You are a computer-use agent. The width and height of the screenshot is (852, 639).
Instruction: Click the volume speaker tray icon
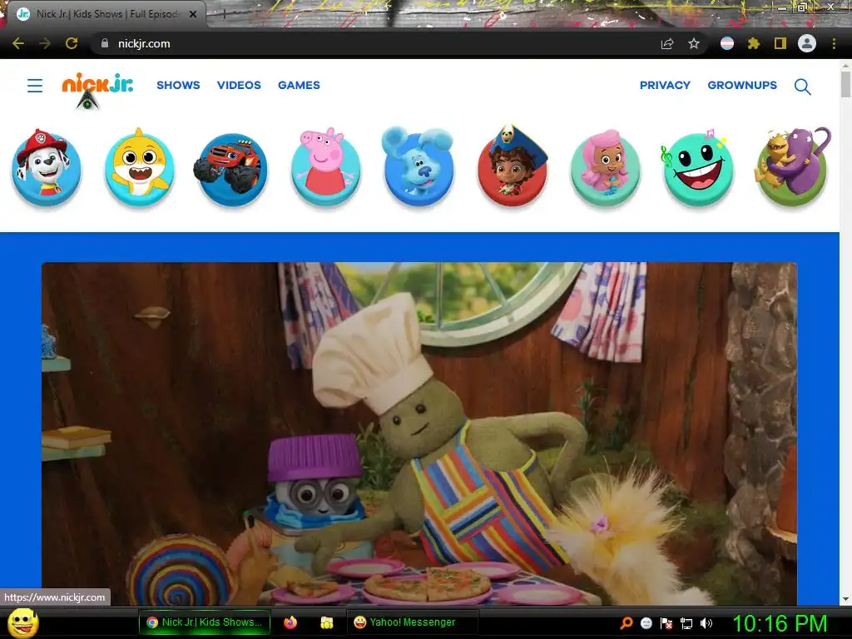point(706,623)
